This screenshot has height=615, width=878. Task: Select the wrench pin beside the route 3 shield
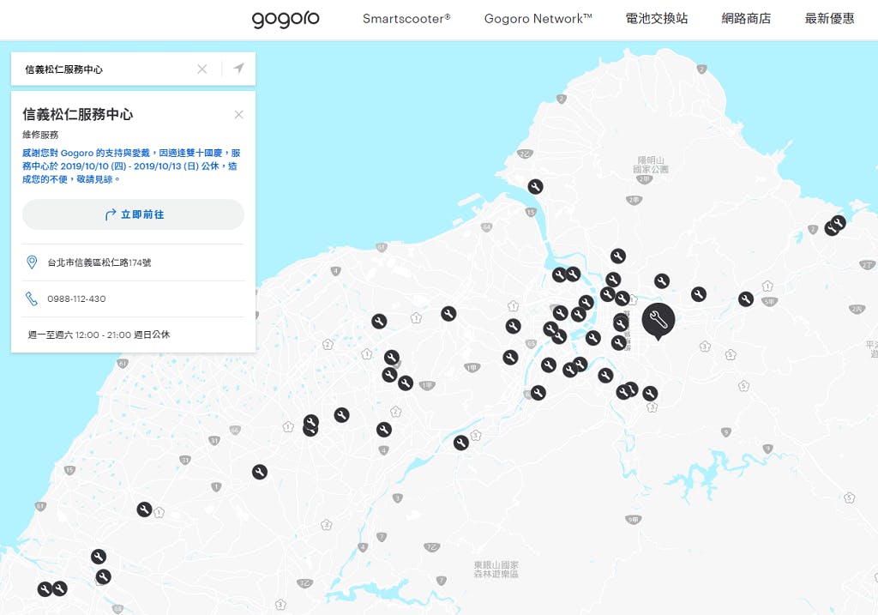pyautogui.click(x=460, y=443)
